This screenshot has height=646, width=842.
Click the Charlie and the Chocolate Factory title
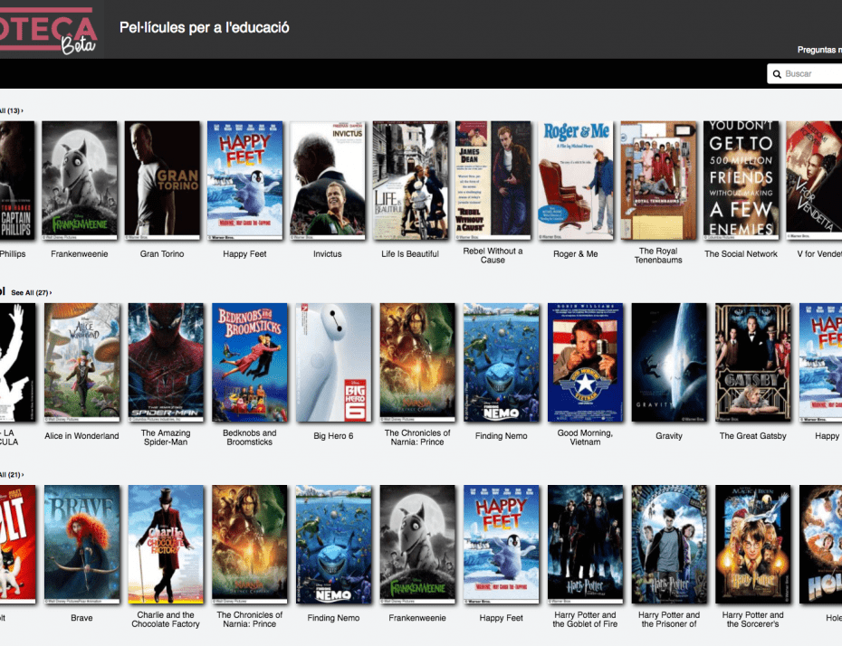point(166,620)
